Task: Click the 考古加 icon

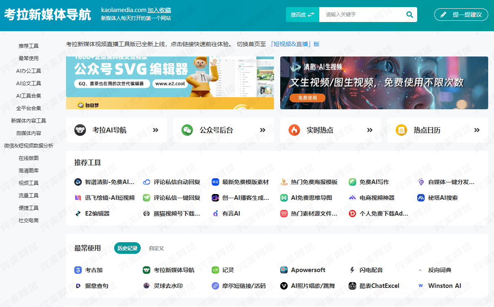Action: click(78, 270)
